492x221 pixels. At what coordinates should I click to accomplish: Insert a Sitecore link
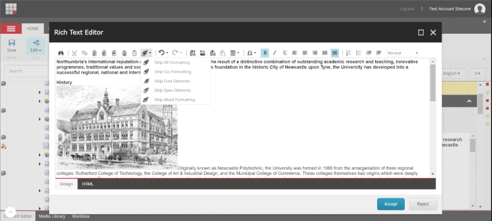click(x=192, y=53)
